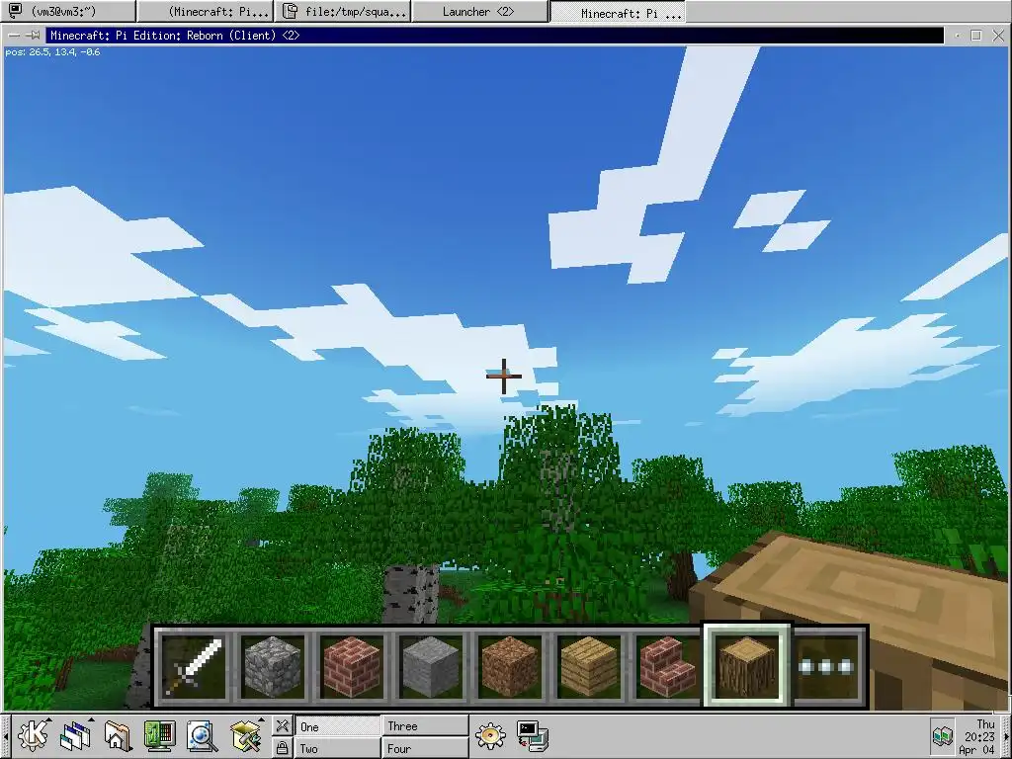1012x759 pixels.
Task: Open the Minecraft window menu icon in the title bar
Action: 14,35
